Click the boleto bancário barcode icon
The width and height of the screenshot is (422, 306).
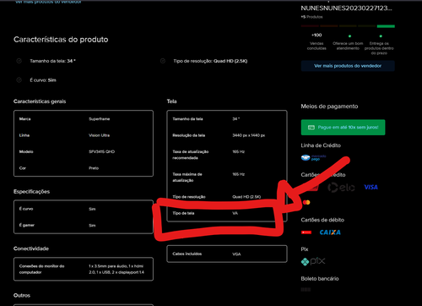[306, 289]
